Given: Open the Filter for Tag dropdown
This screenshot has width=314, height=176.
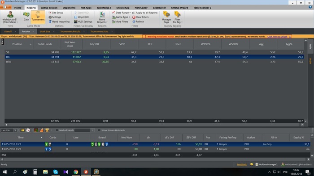Looking at the screenshot, I should click(x=178, y=17).
